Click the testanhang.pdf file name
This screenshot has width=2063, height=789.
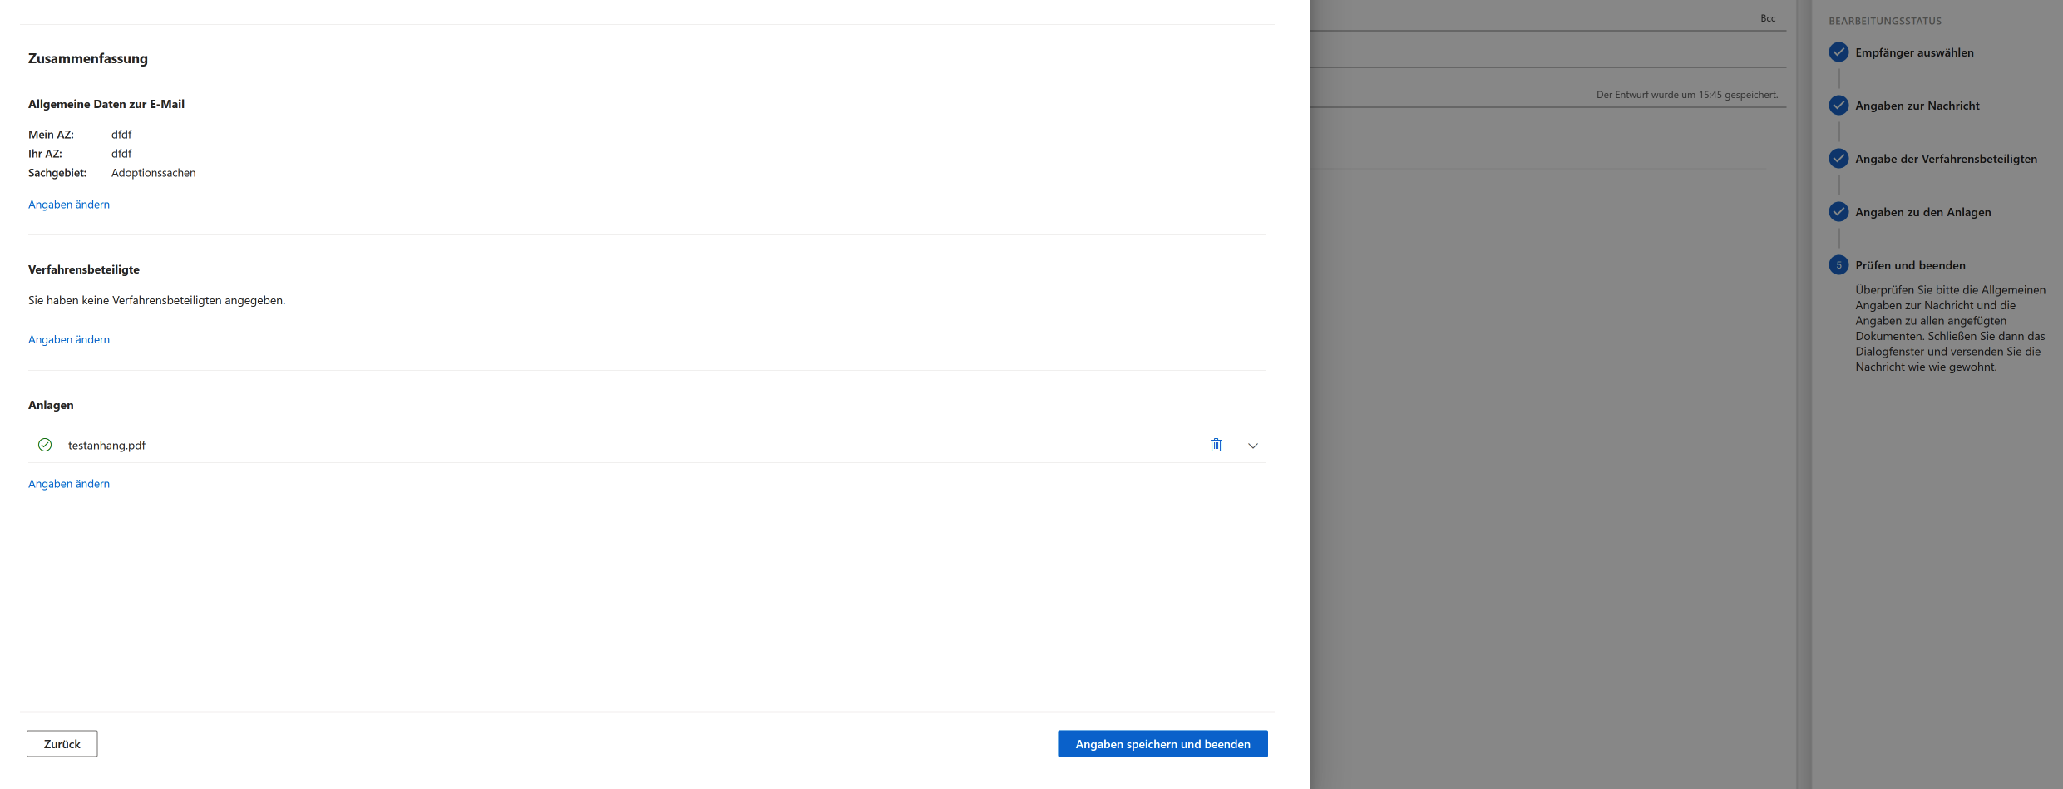[x=106, y=446]
